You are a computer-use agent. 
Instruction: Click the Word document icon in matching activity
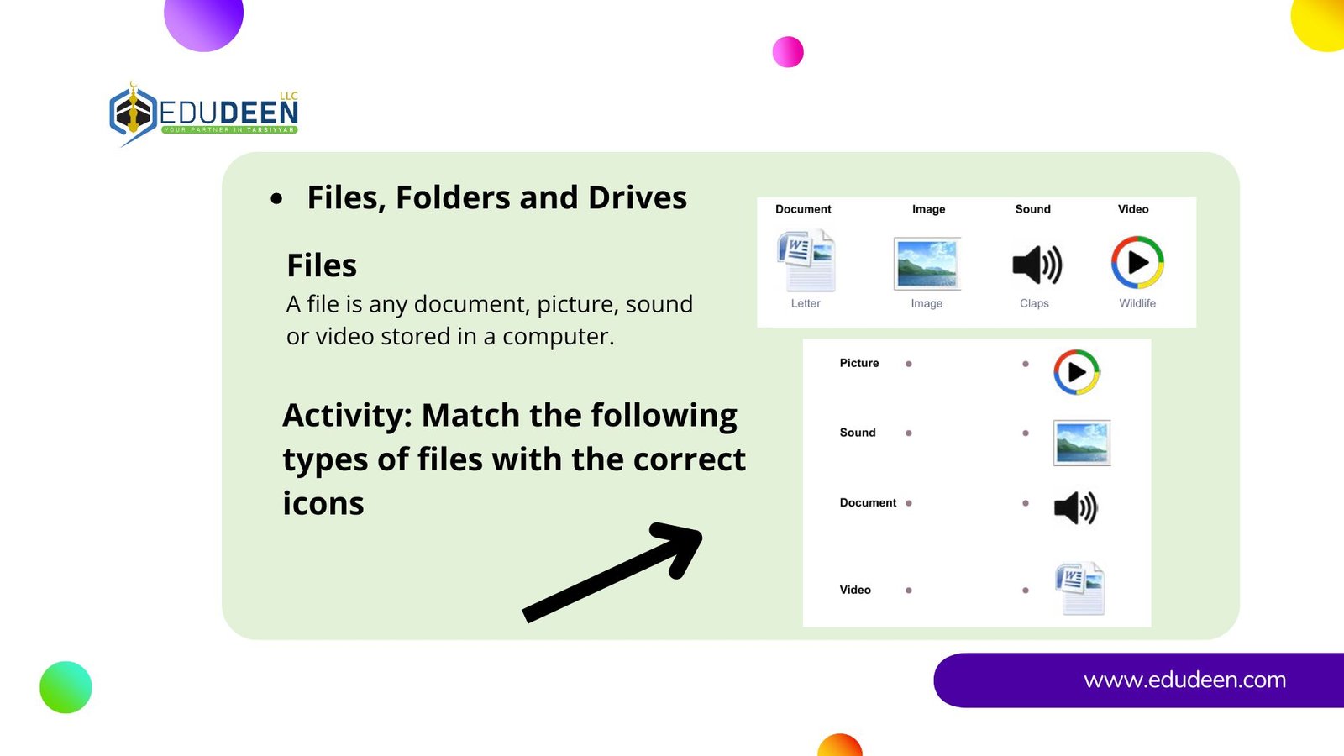1079,589
